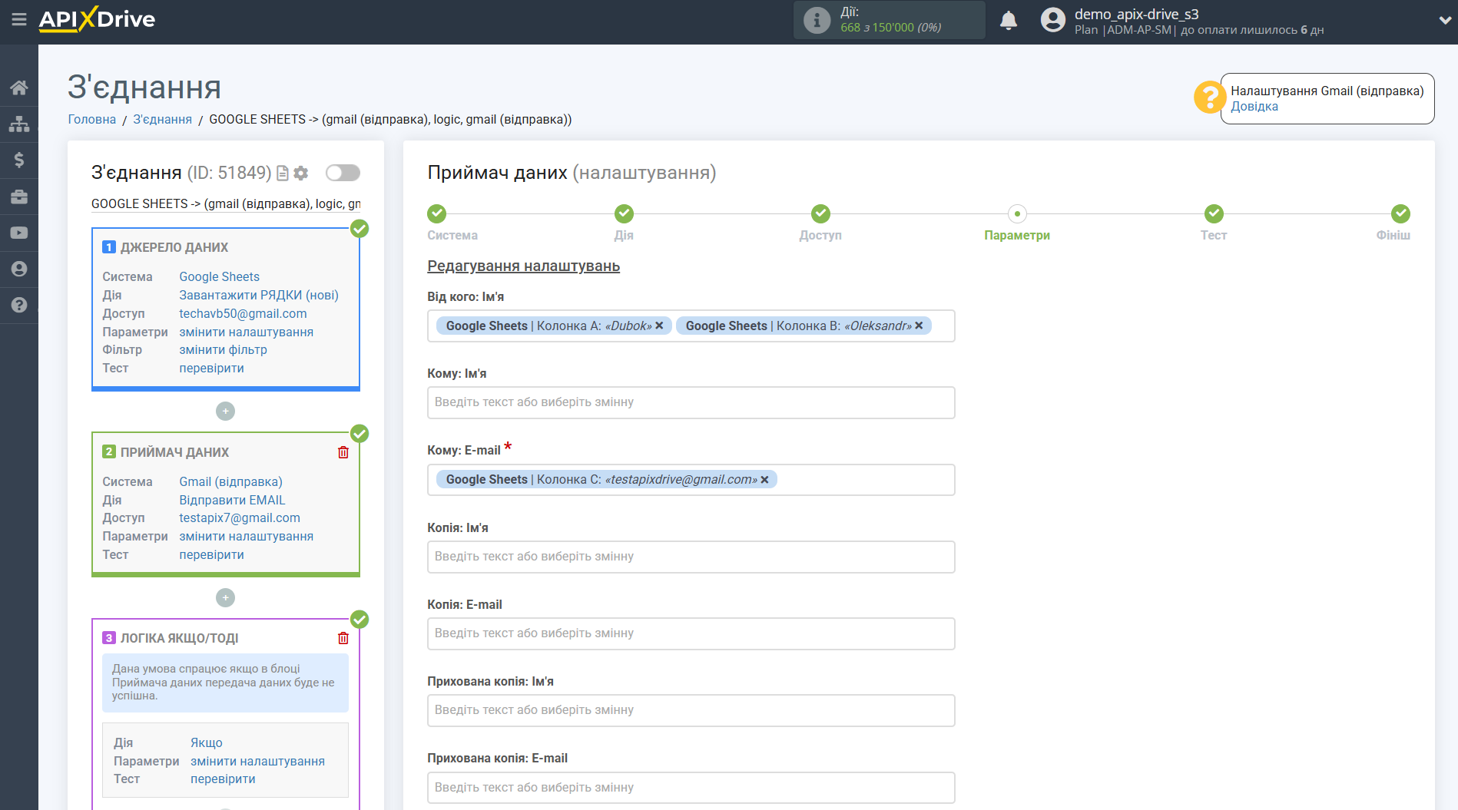Click перевірити in the data receiver block

pyautogui.click(x=211, y=554)
